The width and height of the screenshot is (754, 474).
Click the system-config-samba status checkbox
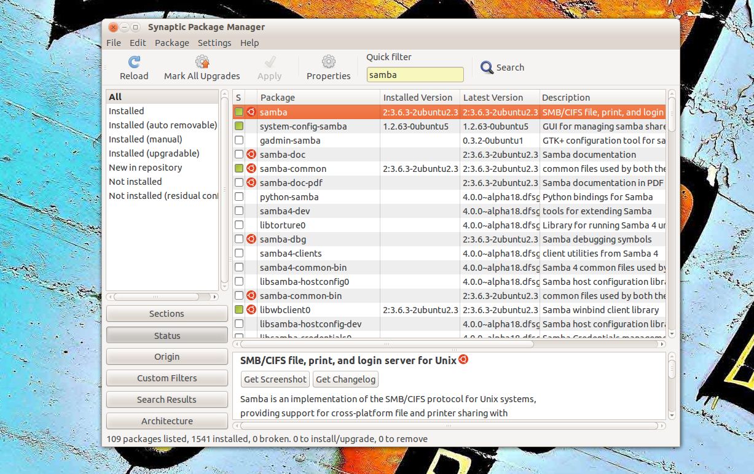tap(239, 126)
